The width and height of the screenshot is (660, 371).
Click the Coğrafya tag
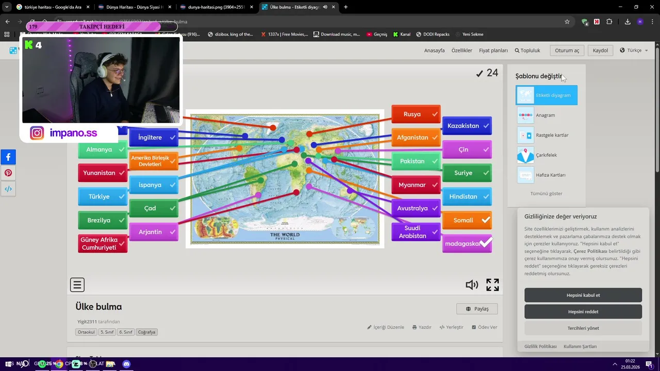tap(146, 332)
